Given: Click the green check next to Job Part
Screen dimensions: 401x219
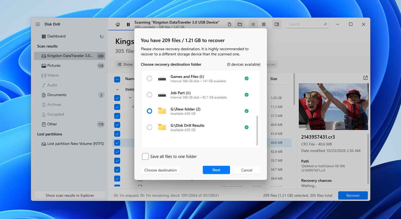Looking at the screenshot, I should 246,95.
